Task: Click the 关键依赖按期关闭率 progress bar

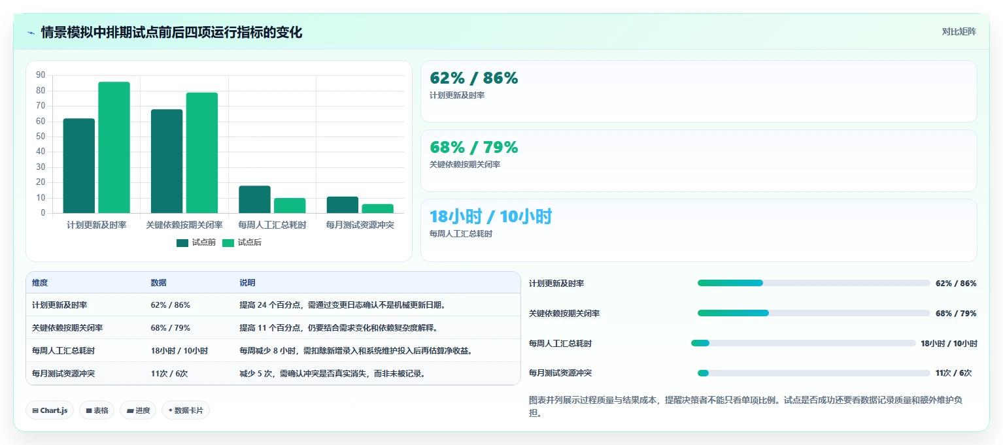Action: point(813,313)
